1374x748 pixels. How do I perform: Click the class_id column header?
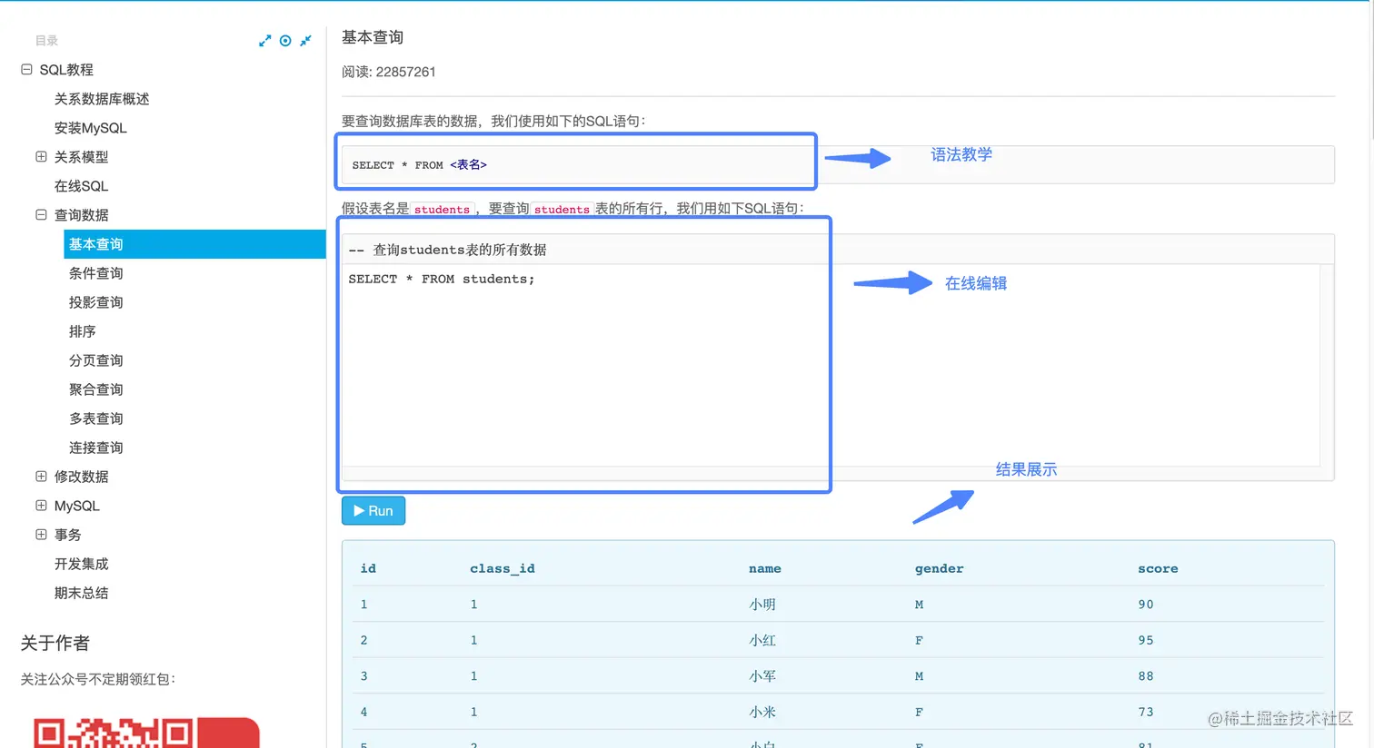click(503, 568)
